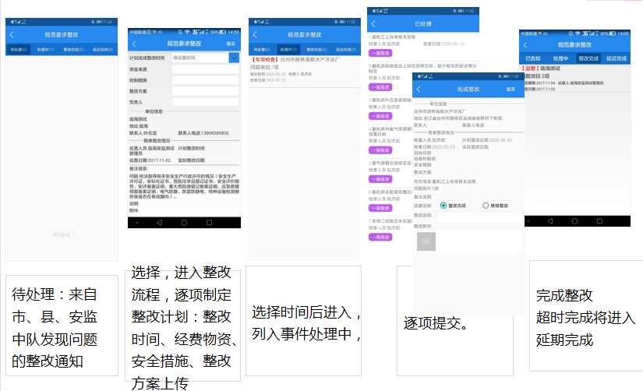Open 【专项检查】台州市路桥海都水产冷冻厂 entry
The width and height of the screenshot is (643, 391).
(x=304, y=69)
